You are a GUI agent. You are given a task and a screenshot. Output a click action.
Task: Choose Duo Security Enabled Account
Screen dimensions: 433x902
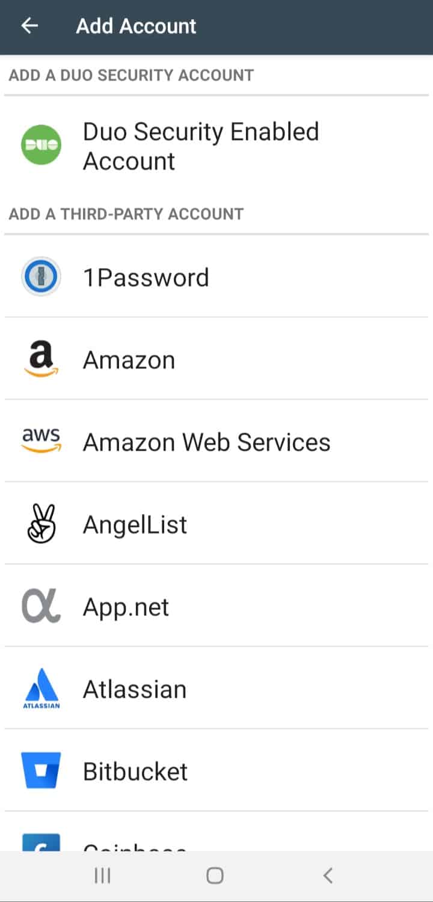(201, 146)
